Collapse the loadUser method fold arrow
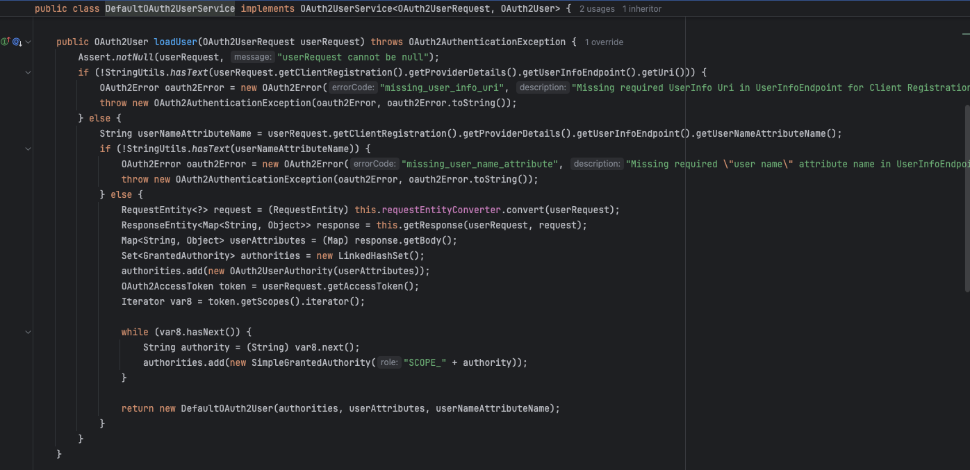Image resolution: width=970 pixels, height=470 pixels. click(28, 42)
